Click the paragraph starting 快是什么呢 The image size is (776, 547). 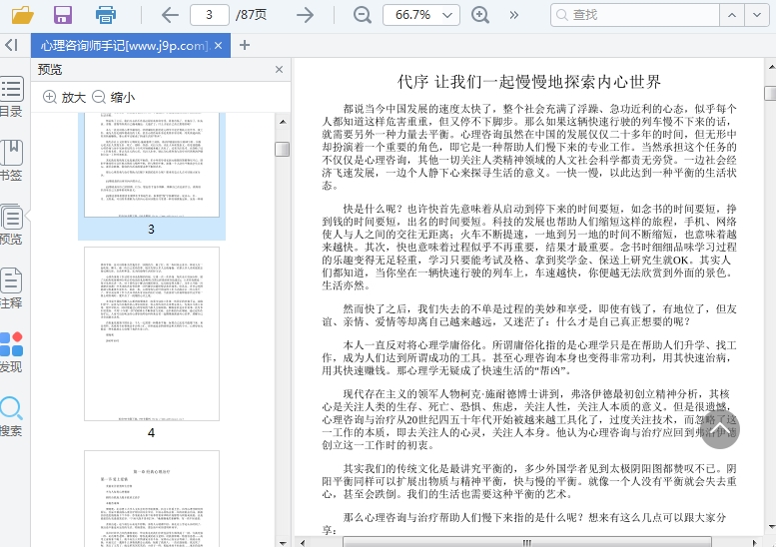(x=528, y=247)
